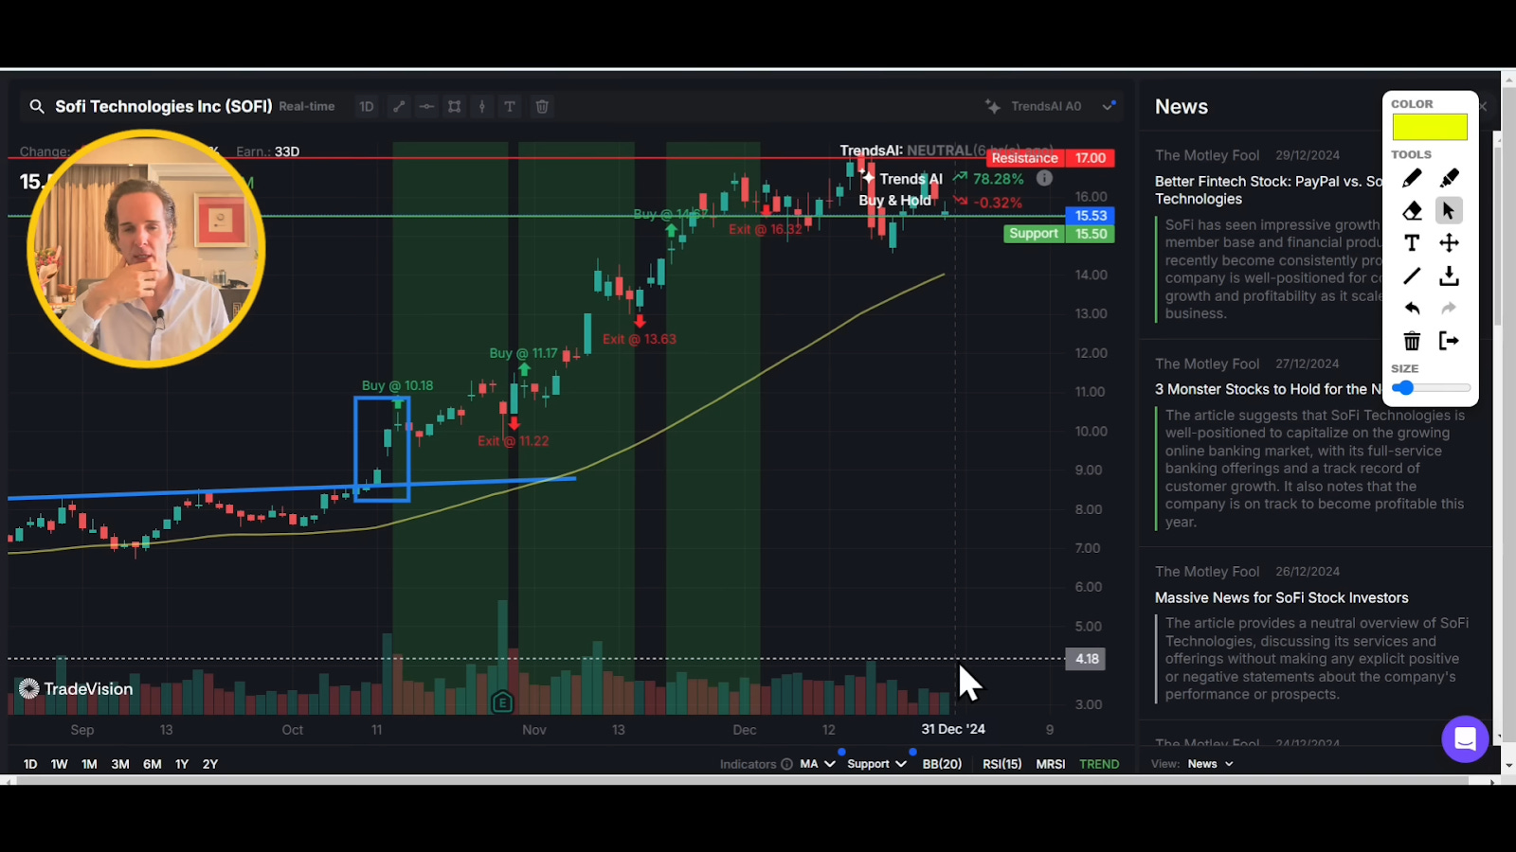Open the chat support bubble button

(x=1465, y=739)
